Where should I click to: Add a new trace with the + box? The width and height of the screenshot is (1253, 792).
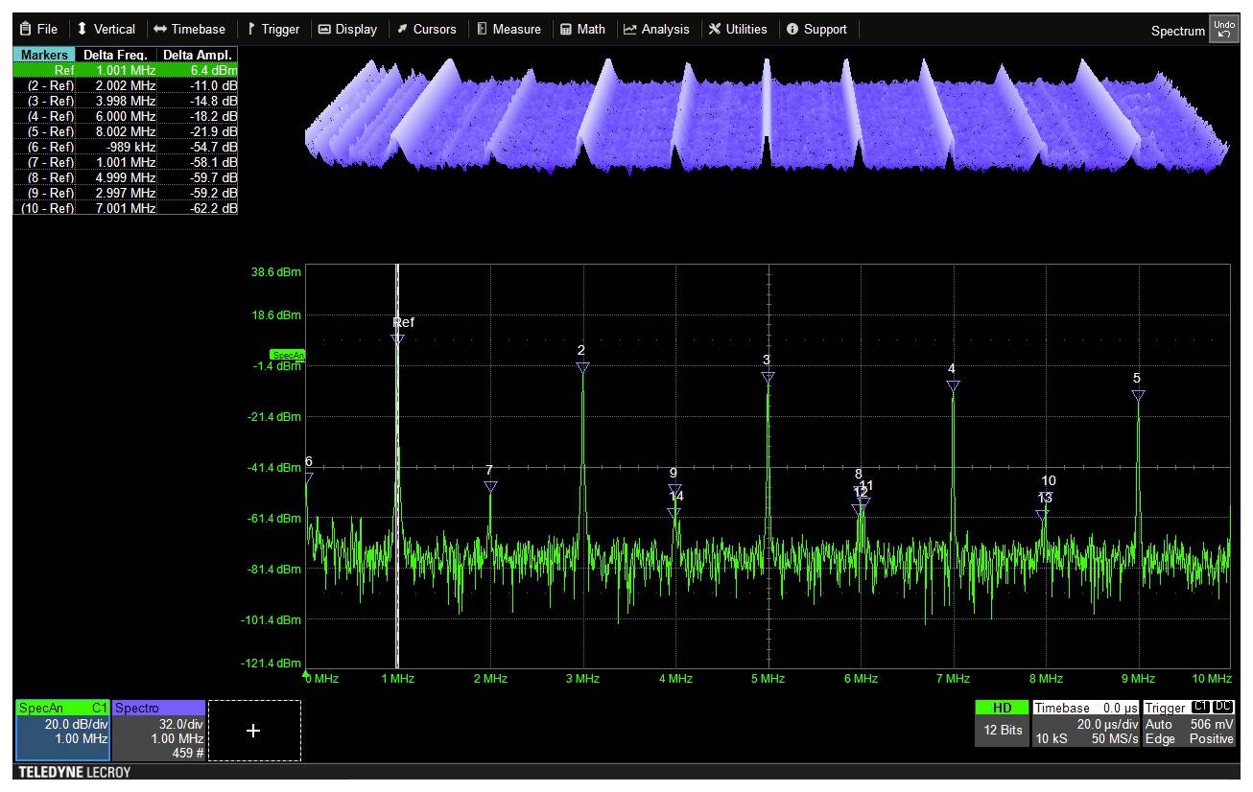click(253, 730)
